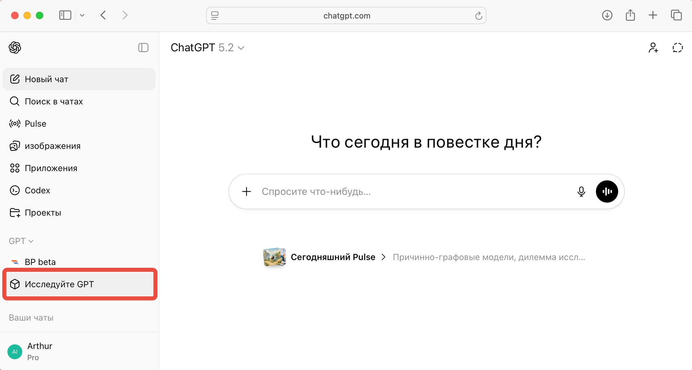Show Safari downloads
Viewport: 692px width, 370px height.
pos(607,15)
